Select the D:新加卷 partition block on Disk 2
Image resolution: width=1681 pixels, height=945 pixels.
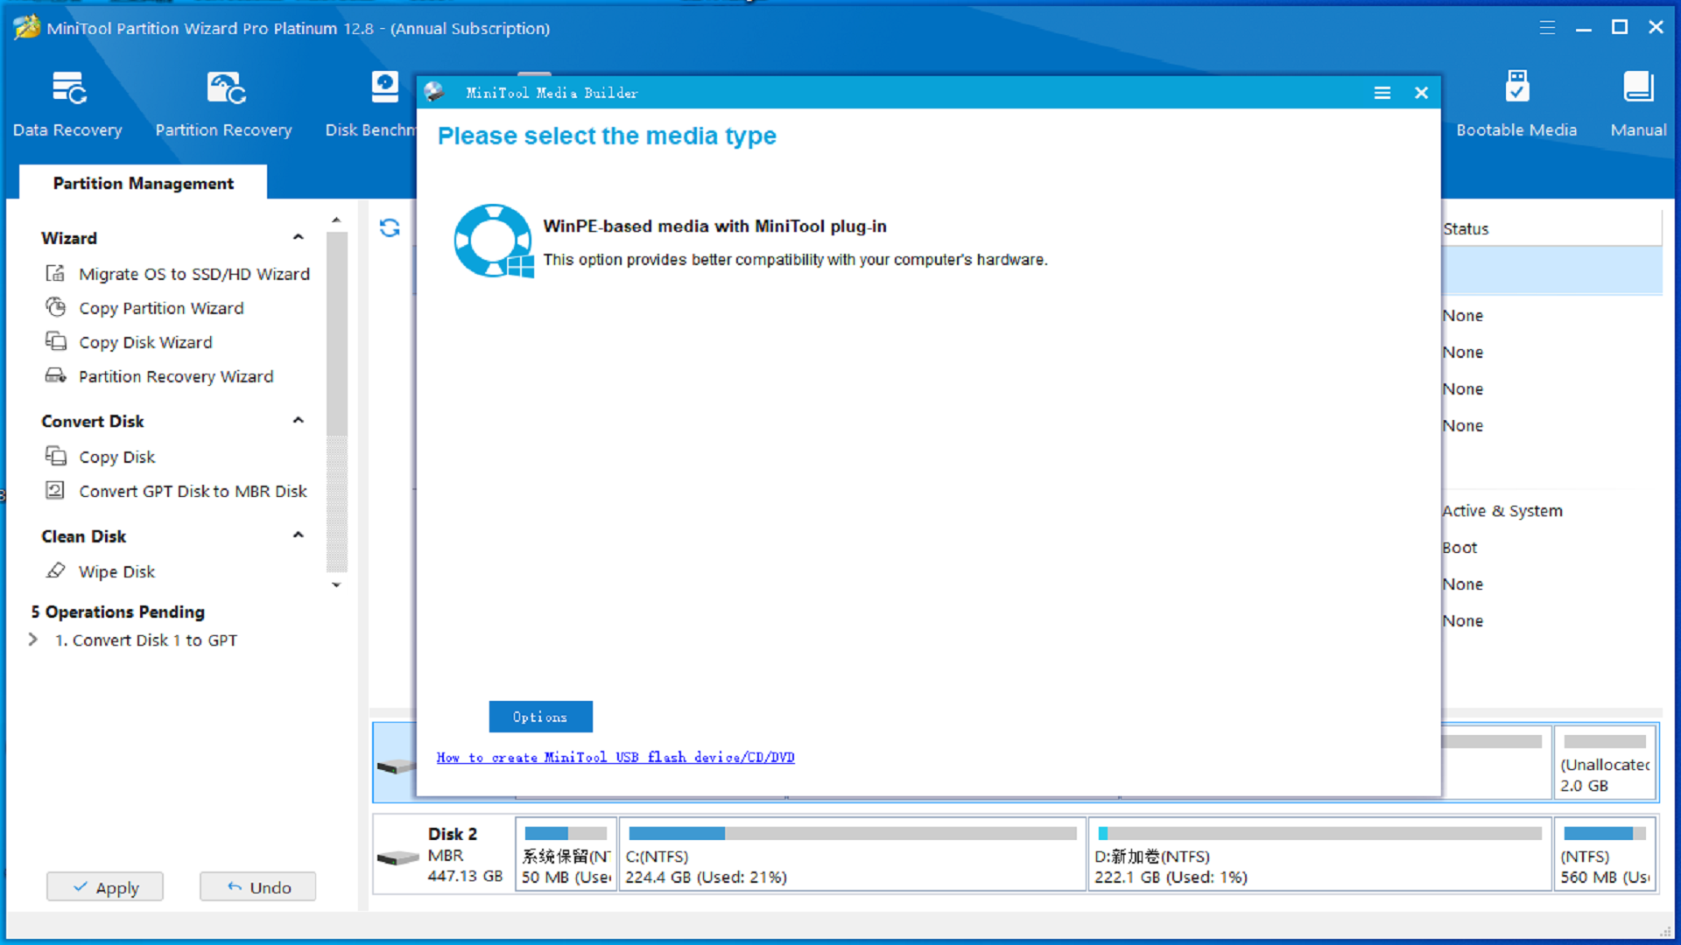click(x=1318, y=854)
